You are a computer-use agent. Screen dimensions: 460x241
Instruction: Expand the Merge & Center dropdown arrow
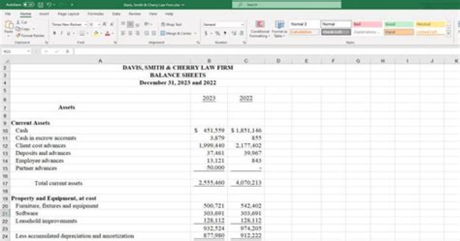click(195, 33)
